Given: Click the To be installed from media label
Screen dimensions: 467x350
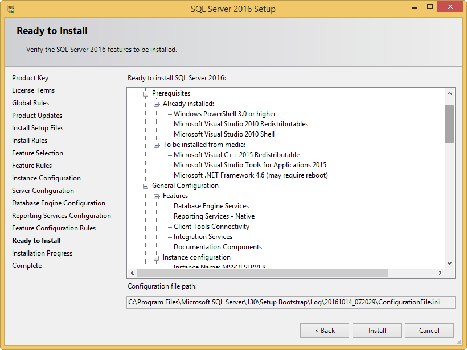Looking at the screenshot, I should click(204, 145).
